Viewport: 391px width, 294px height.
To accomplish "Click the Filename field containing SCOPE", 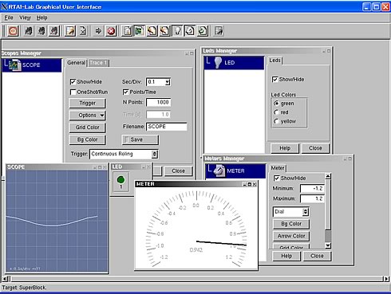I will click(167, 127).
